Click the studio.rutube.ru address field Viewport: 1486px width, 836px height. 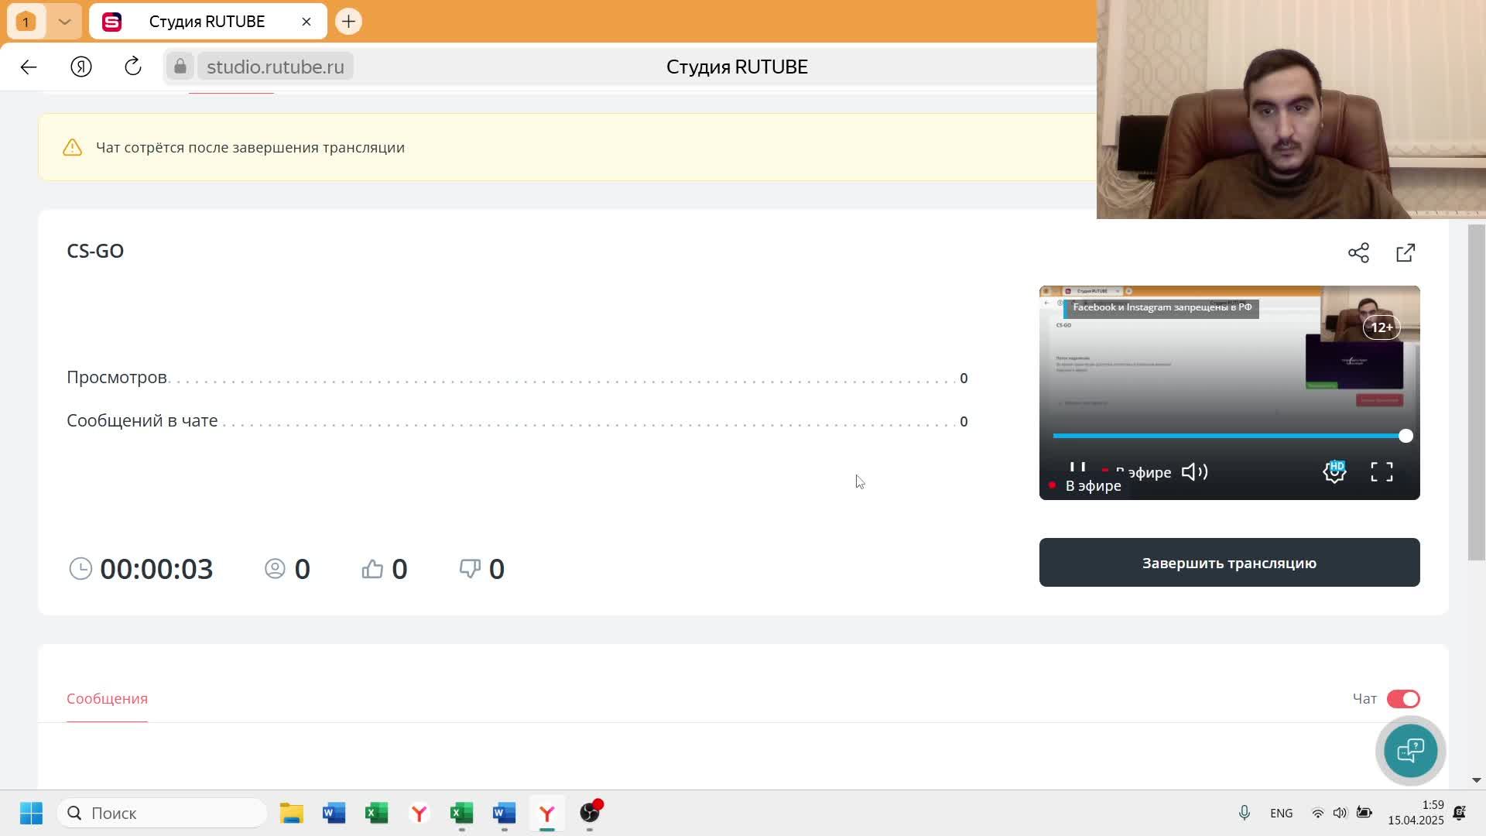(x=275, y=67)
